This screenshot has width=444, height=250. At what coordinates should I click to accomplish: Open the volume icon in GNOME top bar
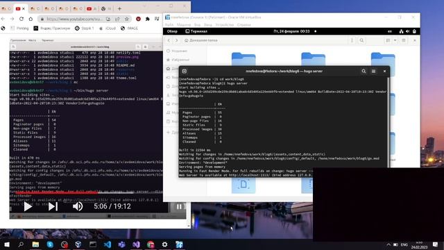tap(408, 31)
